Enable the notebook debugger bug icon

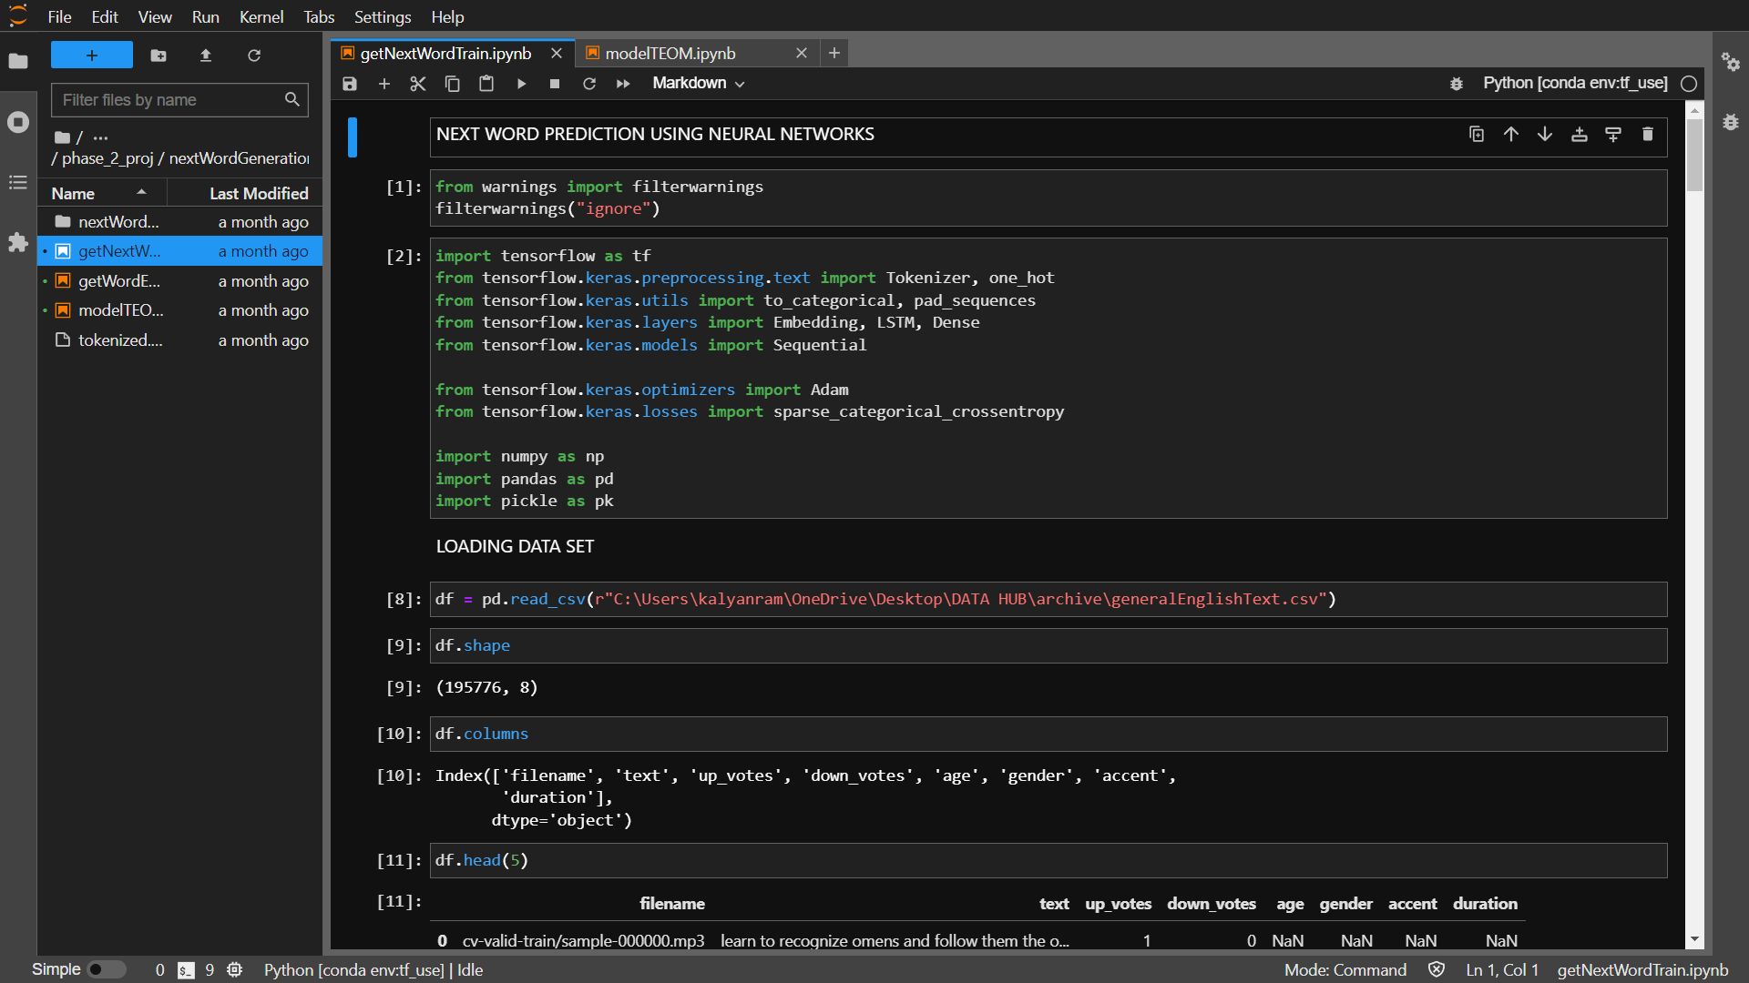coord(1457,84)
